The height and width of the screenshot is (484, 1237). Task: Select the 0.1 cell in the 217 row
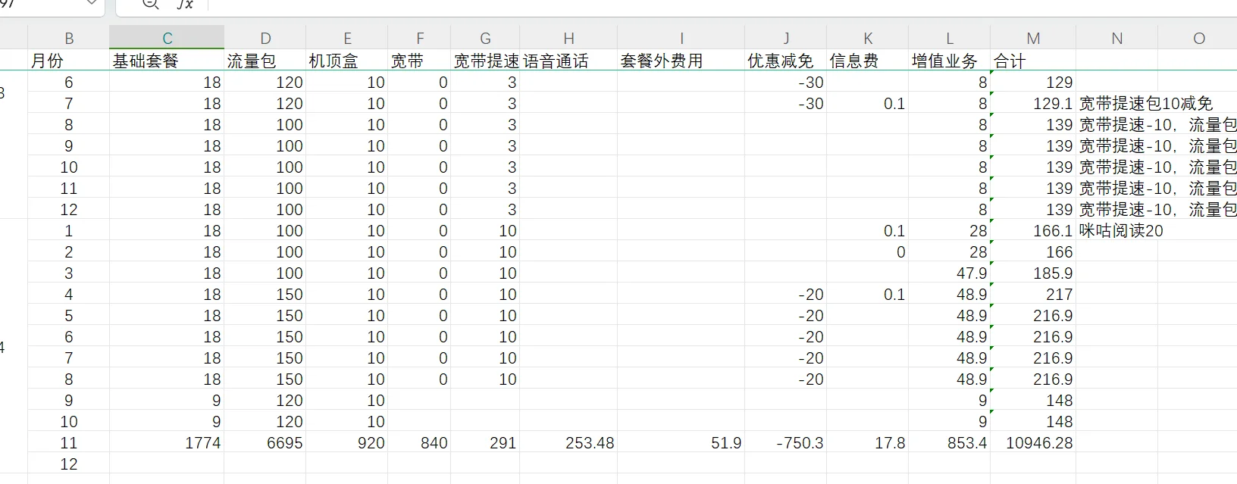pos(868,295)
